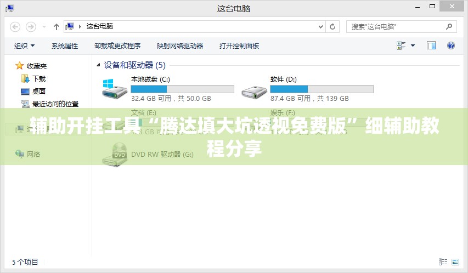Open the Help question mark icon
This screenshot has width=468, height=273.
[x=450, y=46]
